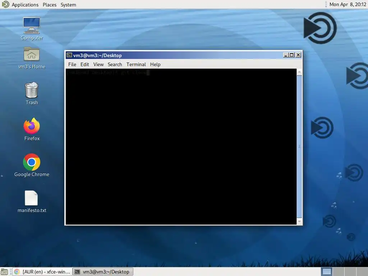Open the Places menu in top panel
The width and height of the screenshot is (368, 276).
[x=50, y=5]
